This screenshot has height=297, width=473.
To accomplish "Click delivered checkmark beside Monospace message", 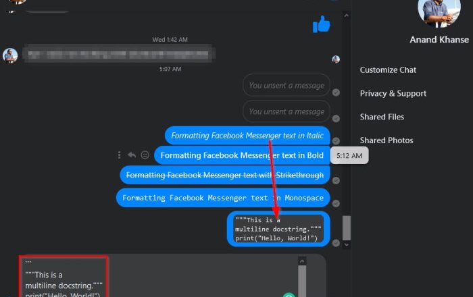I will (x=336, y=203).
